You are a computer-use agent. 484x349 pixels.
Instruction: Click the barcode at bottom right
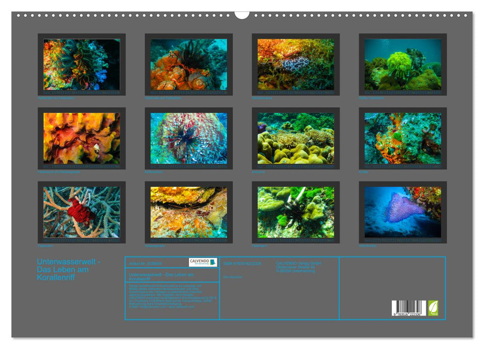[409, 308]
